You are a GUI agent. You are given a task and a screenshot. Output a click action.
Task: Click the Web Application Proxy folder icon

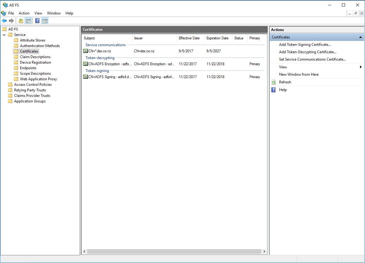[x=16, y=79]
